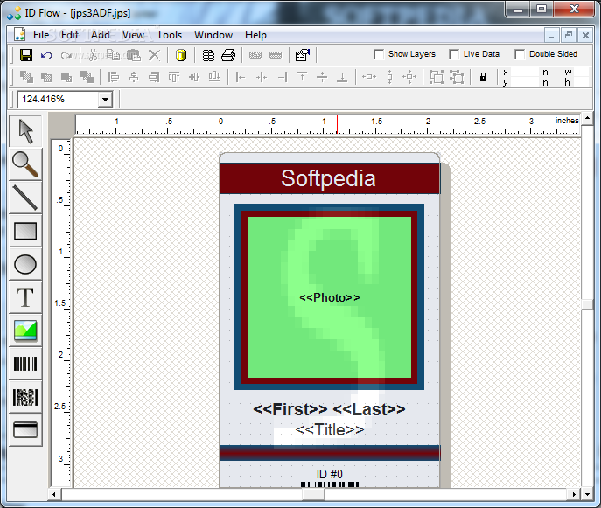Click the Print printer icon

pos(228,55)
